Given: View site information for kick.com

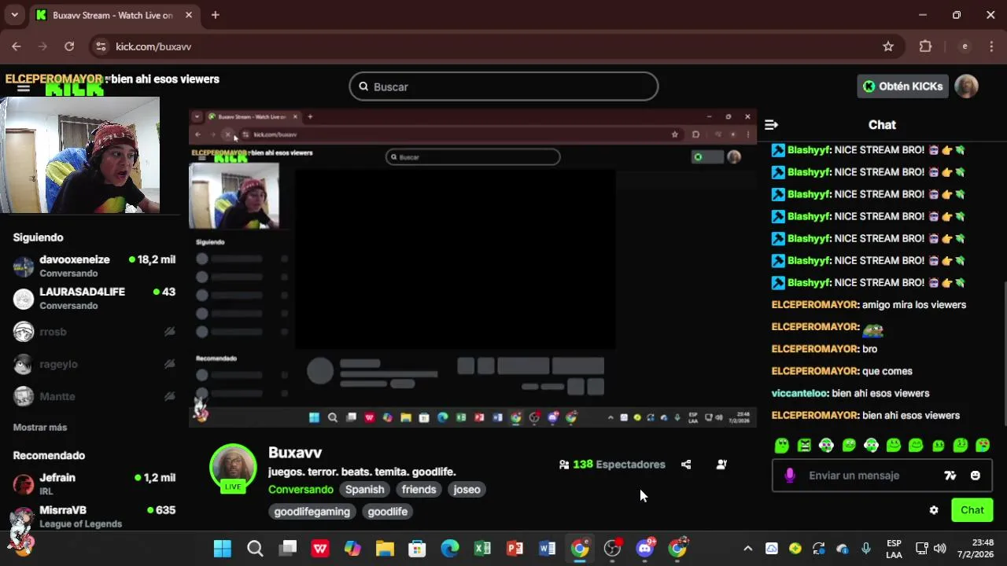Looking at the screenshot, I should click(x=101, y=46).
